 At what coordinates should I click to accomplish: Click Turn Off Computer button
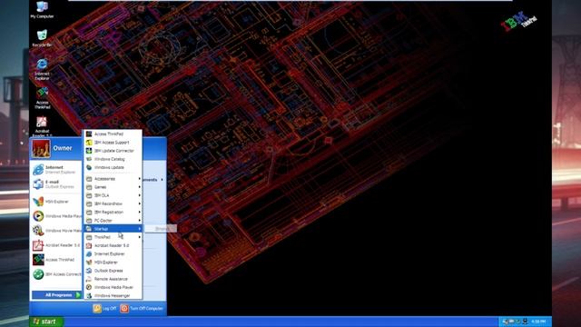(x=142, y=308)
